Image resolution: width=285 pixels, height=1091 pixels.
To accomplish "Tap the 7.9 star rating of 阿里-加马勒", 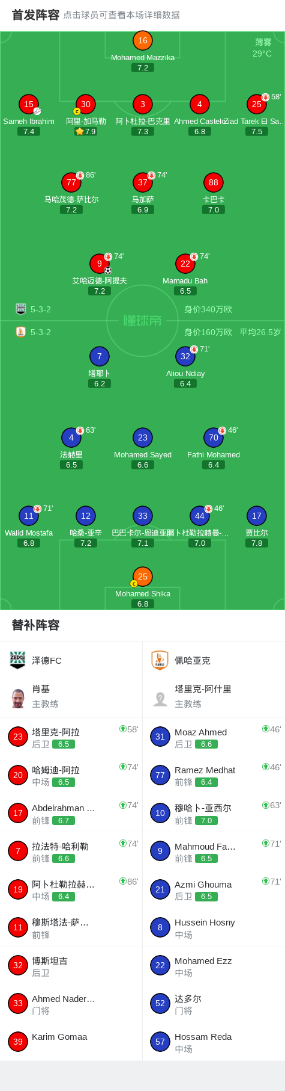I will (86, 132).
